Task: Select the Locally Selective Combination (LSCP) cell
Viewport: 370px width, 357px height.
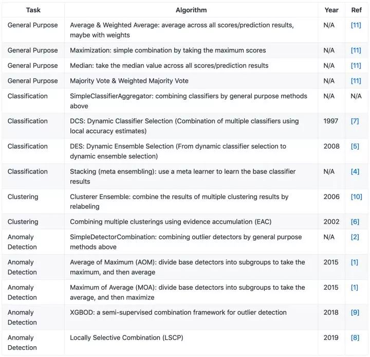Action: pos(191,343)
